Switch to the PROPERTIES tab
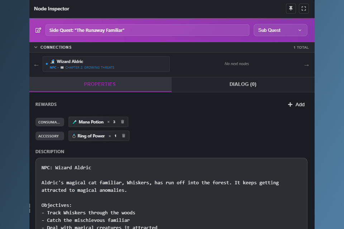344x229 pixels. [x=100, y=84]
